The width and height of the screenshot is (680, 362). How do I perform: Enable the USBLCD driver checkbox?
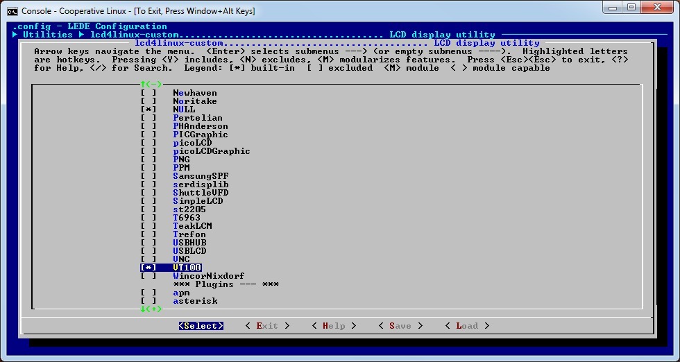coord(148,250)
